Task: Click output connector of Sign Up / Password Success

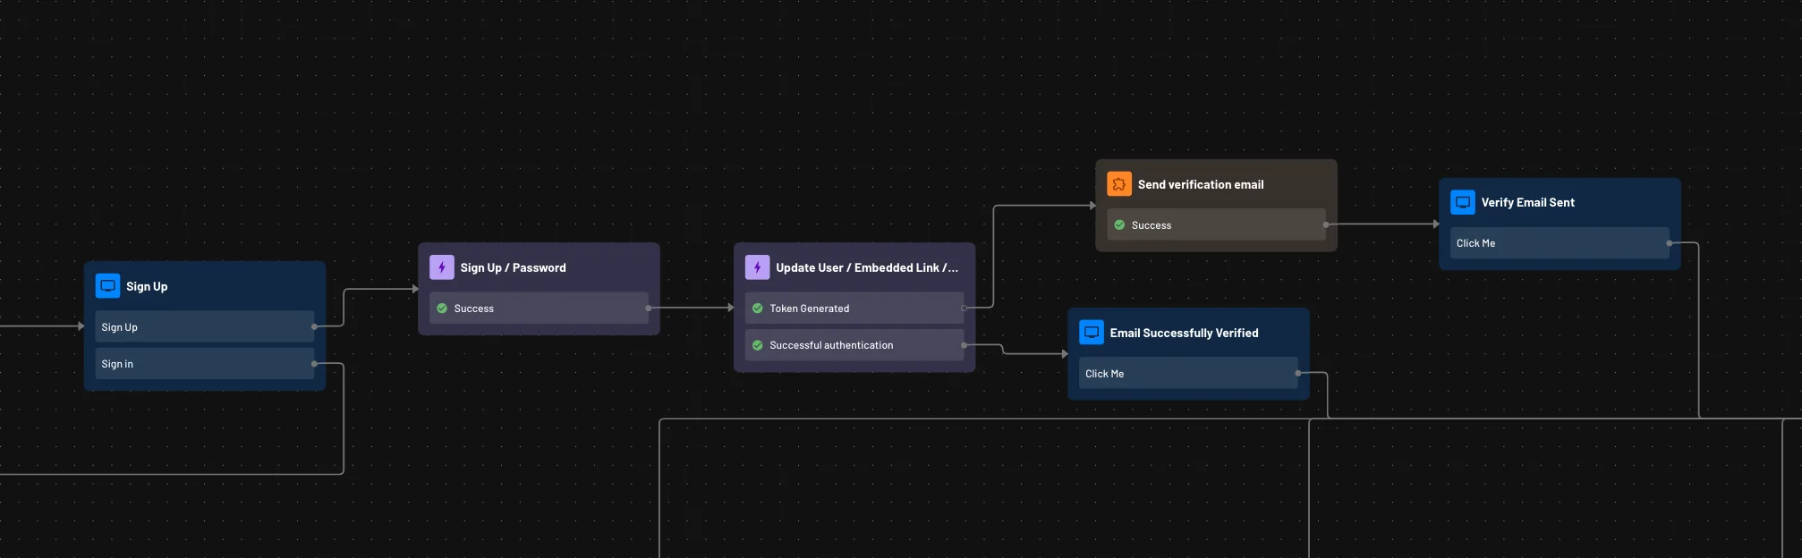Action: tap(649, 308)
